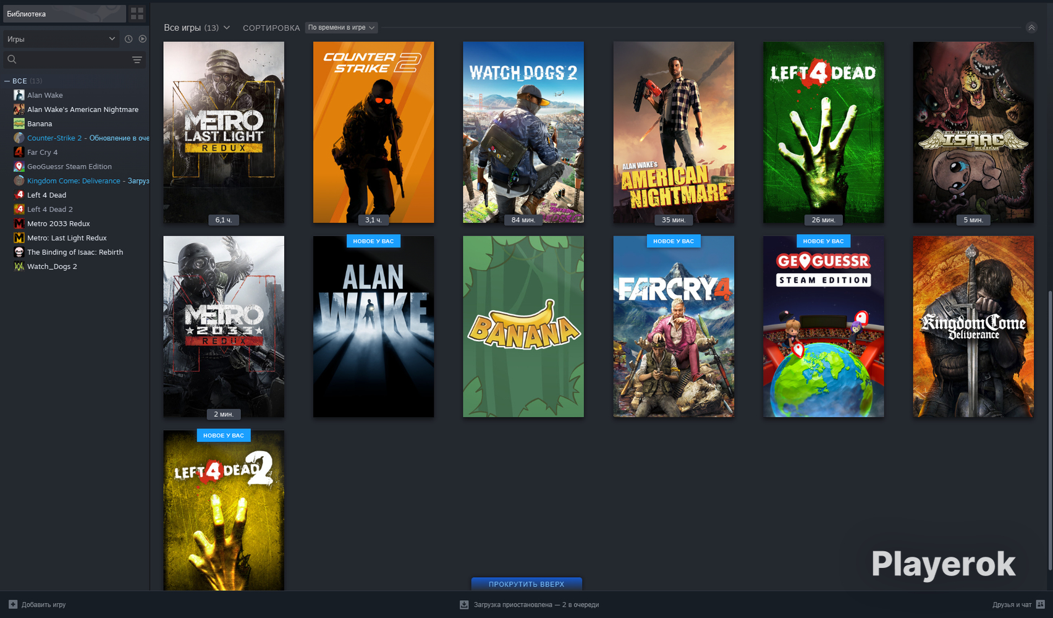1053x618 pixels.
Task: Open advanced filter options icon
Action: click(x=137, y=59)
